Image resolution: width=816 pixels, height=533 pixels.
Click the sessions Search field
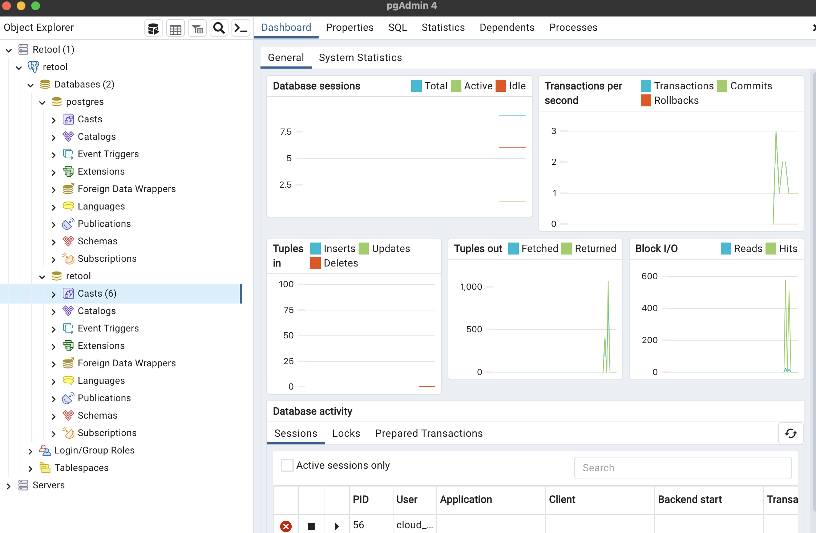(683, 468)
